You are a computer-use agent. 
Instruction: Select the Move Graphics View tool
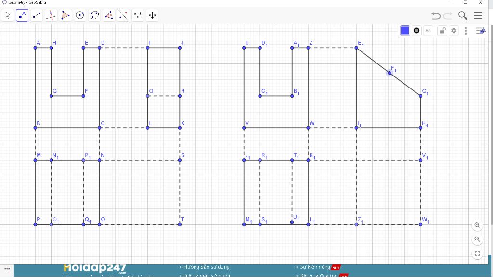[x=152, y=15]
